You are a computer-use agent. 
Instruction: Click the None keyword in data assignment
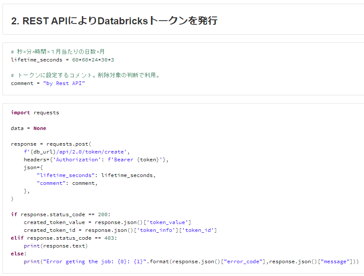coord(40,128)
